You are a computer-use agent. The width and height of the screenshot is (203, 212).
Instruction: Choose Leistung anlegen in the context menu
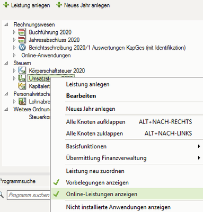127,84
